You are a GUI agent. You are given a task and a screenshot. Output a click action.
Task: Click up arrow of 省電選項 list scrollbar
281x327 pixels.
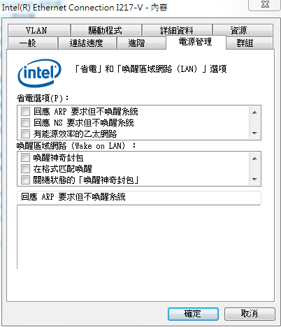click(254, 112)
